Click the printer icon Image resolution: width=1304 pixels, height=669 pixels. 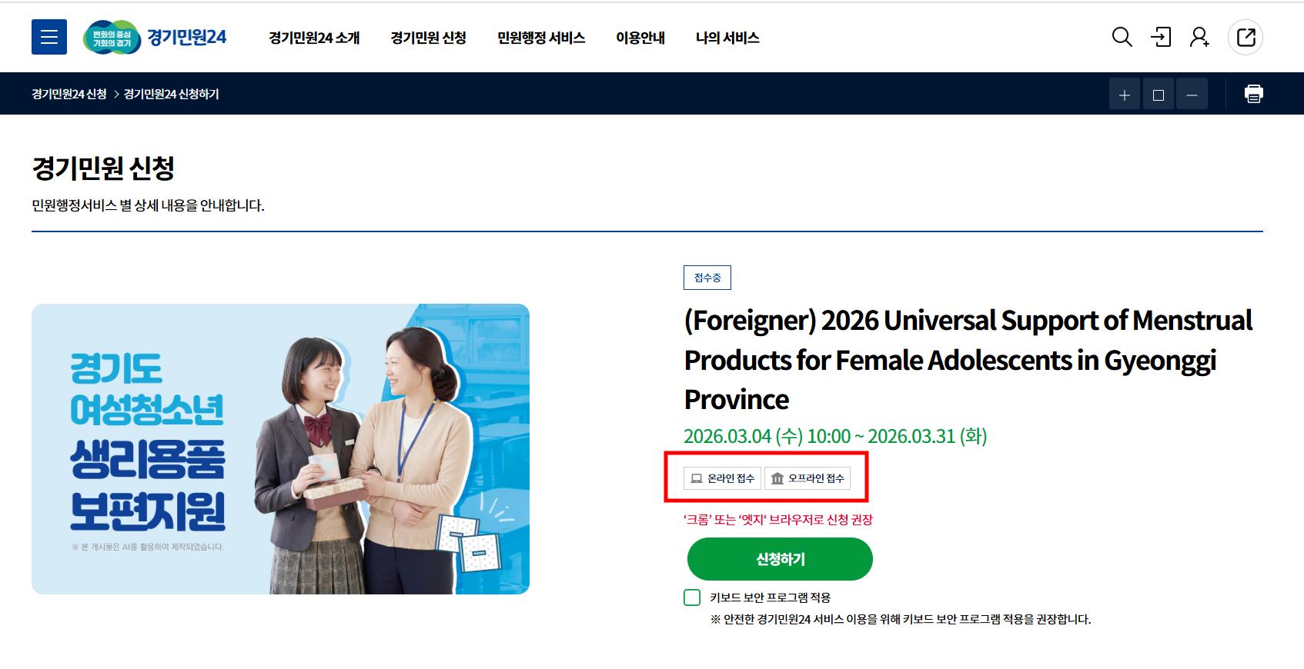[x=1254, y=94]
